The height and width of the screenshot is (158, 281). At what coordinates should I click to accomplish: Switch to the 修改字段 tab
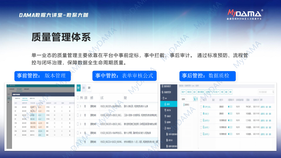pos(25,98)
